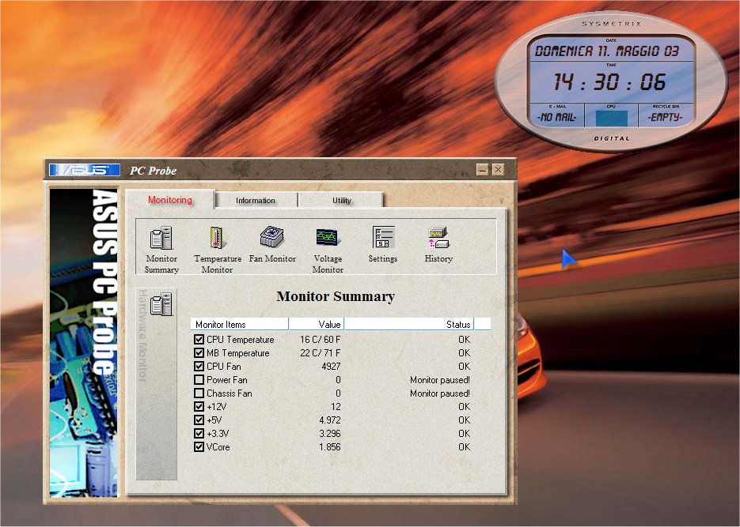Uncheck the VCore checkbox
Image resolution: width=740 pixels, height=527 pixels.
199,447
